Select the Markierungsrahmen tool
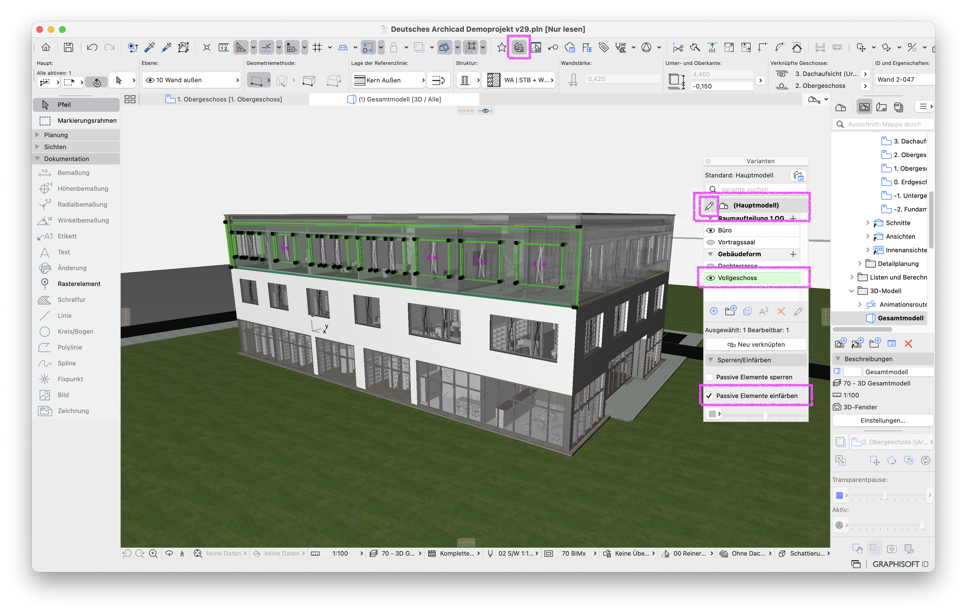Image resolution: width=967 pixels, height=614 pixels. (x=76, y=120)
